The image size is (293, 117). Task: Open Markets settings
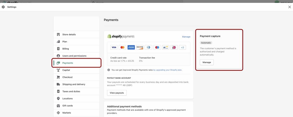point(76,113)
